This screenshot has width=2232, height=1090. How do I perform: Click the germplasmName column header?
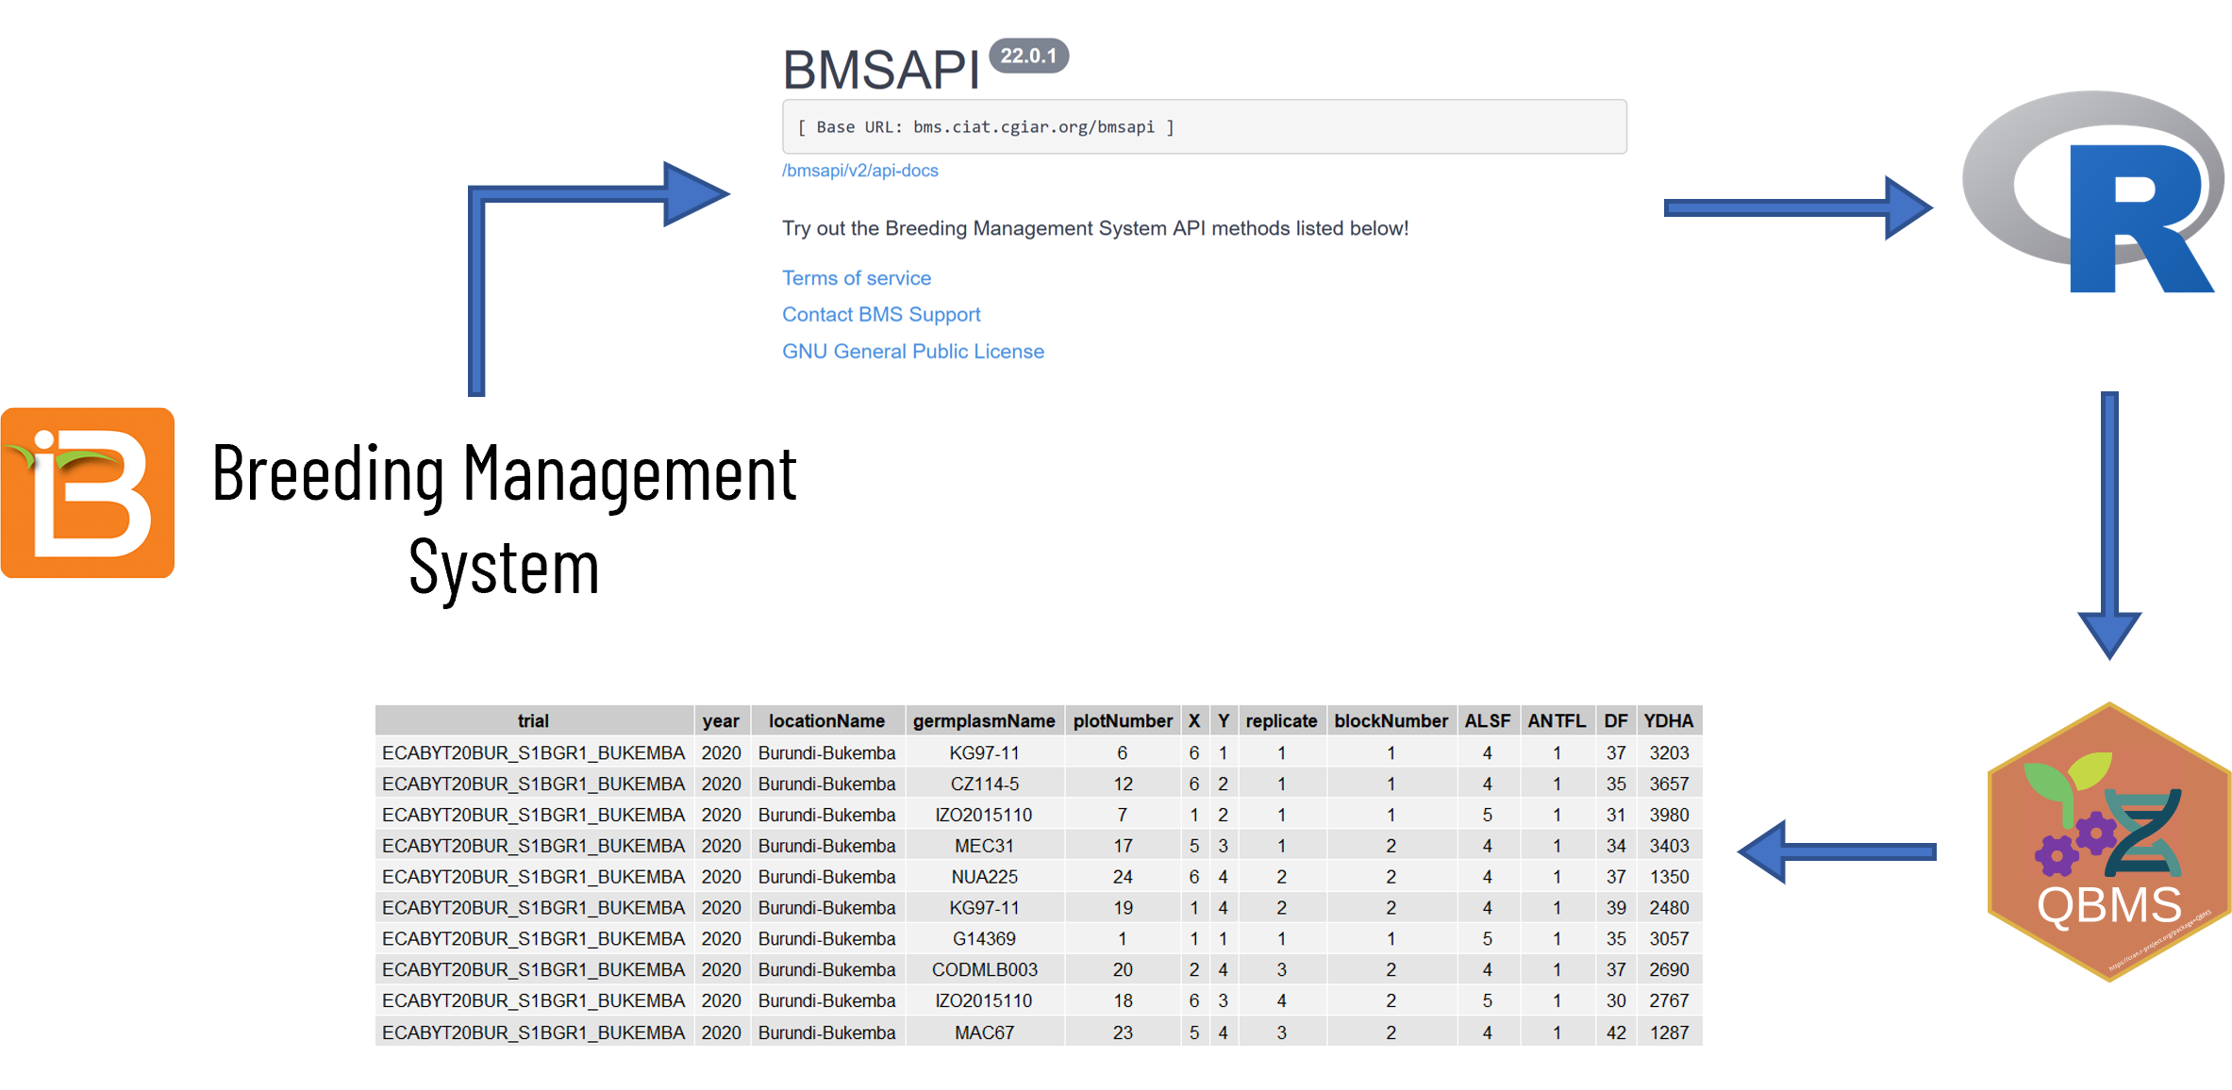pyautogui.click(x=983, y=721)
